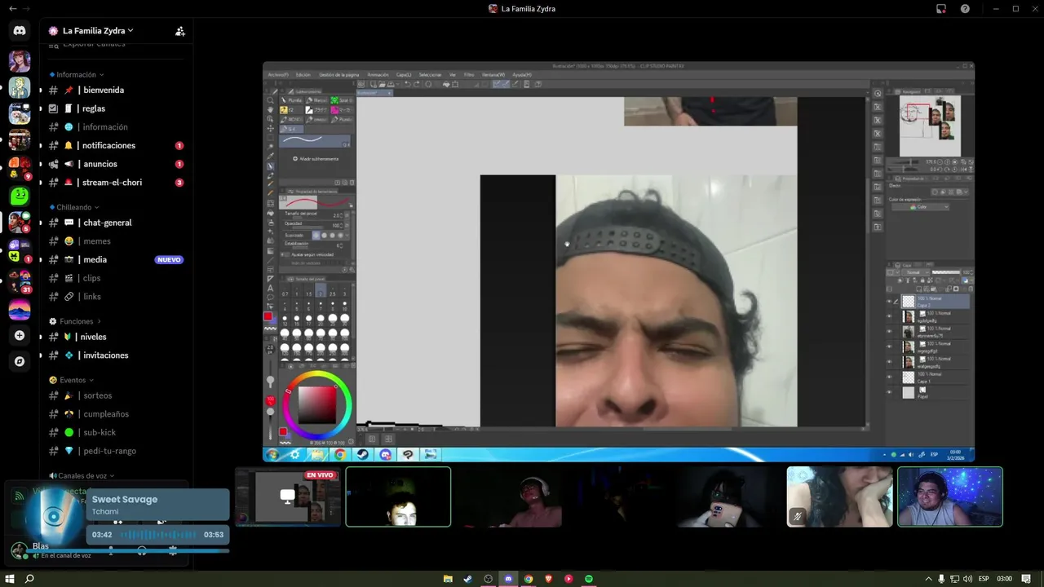This screenshot has height=587, width=1044.
Task: Select Hand move tool in Clip Studio
Action: click(x=270, y=110)
